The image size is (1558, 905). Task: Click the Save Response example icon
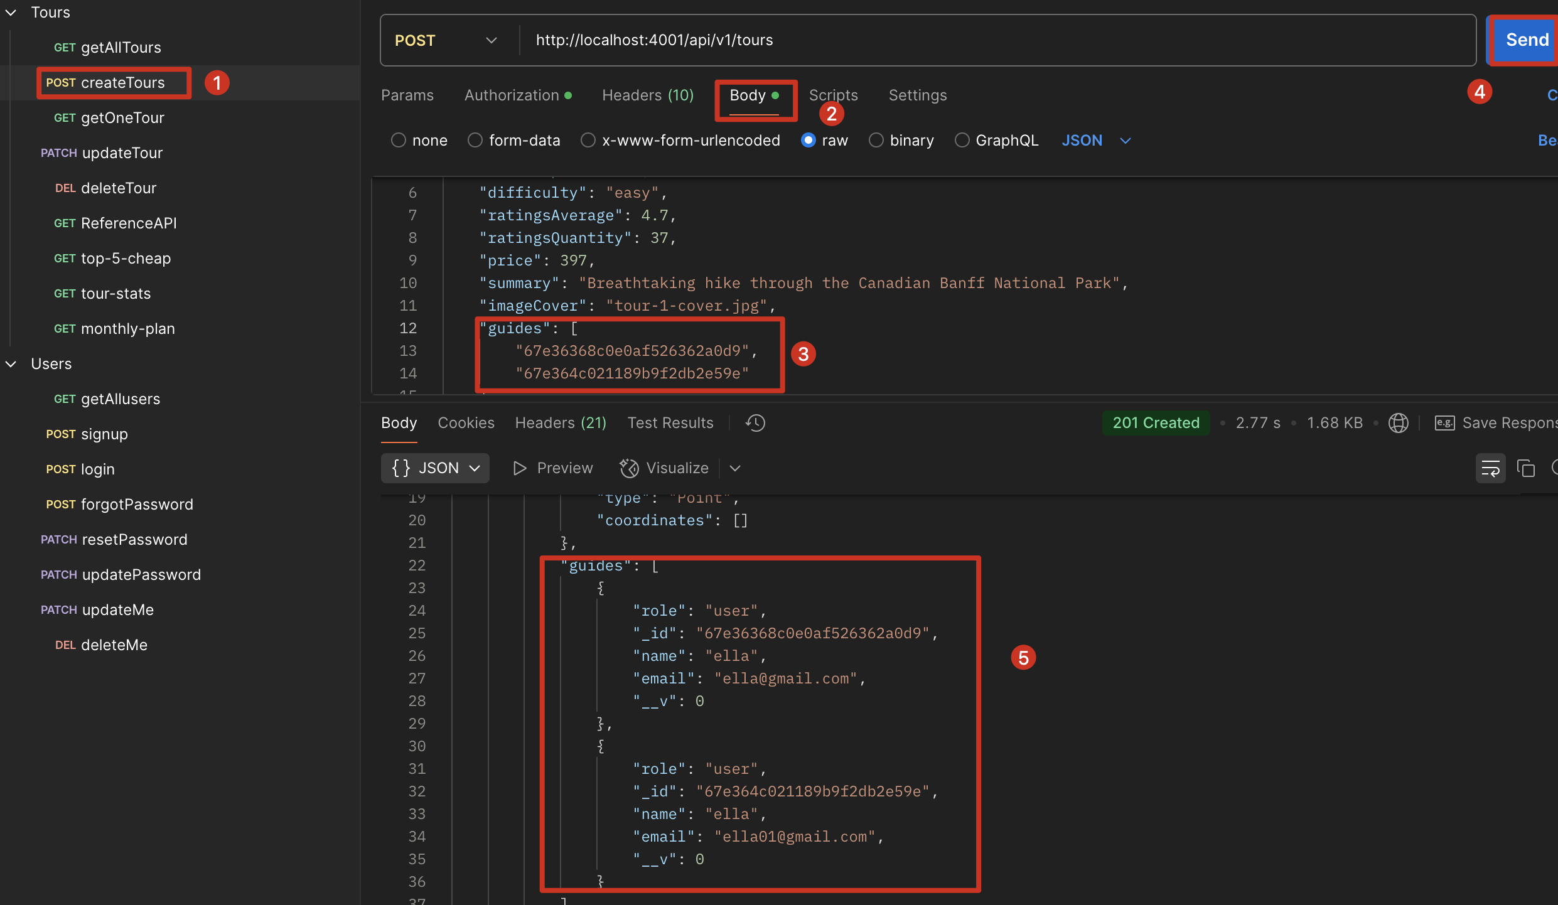tap(1444, 423)
